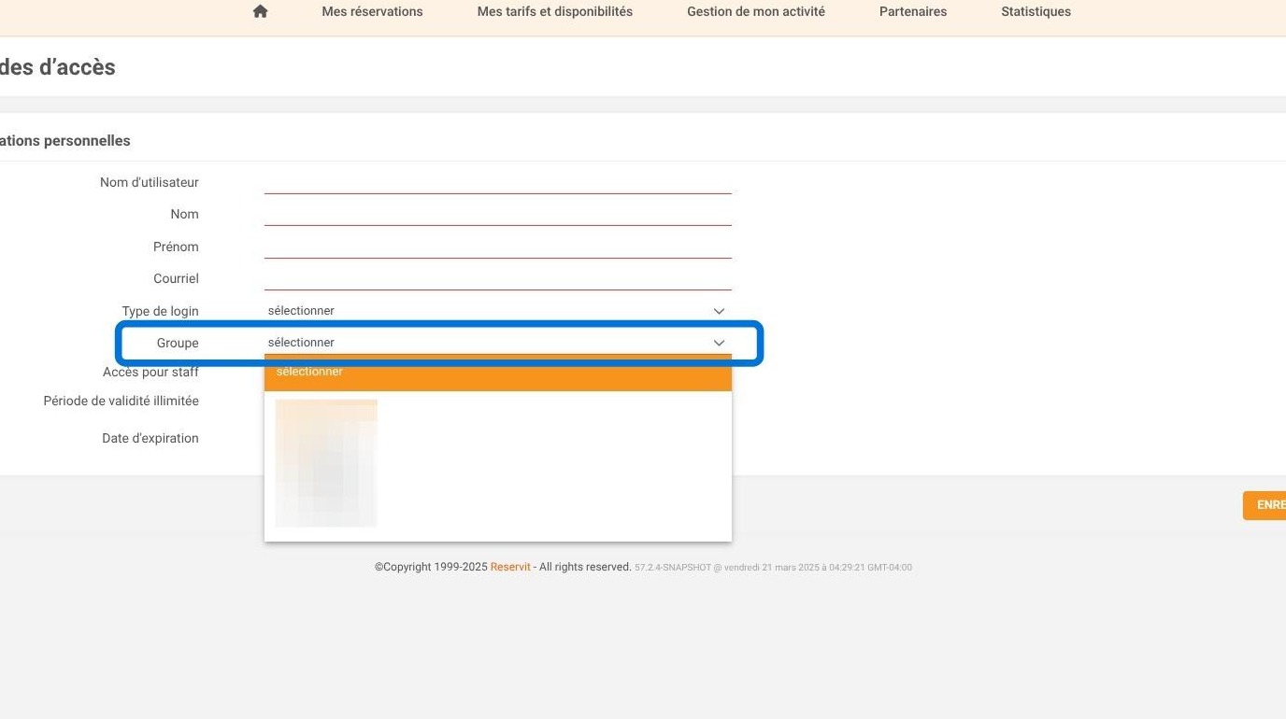Focus the Prénom input field

pos(497,247)
